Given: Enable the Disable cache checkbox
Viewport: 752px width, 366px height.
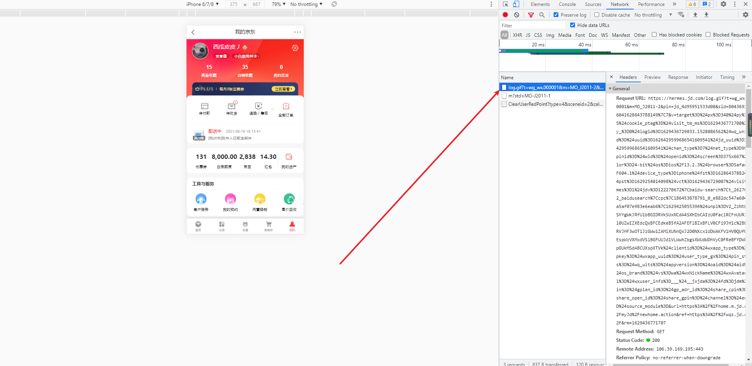Looking at the screenshot, I should tap(597, 15).
